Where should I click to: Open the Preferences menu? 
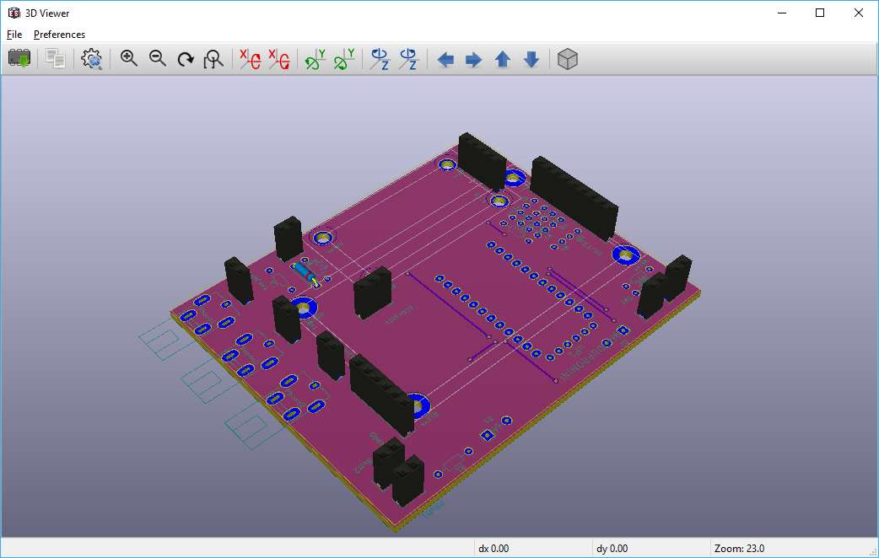(59, 34)
